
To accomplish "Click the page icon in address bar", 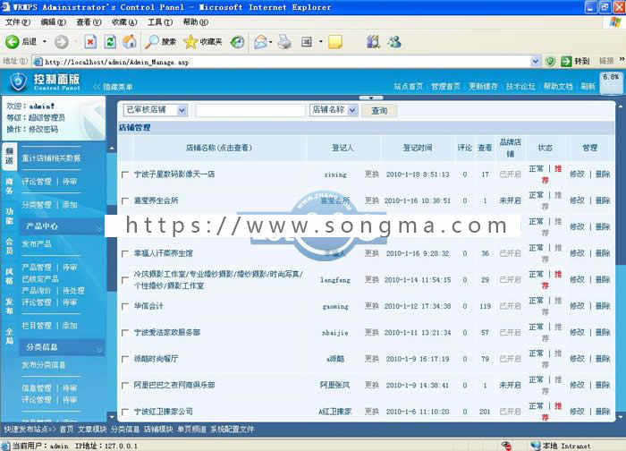I will point(38,62).
